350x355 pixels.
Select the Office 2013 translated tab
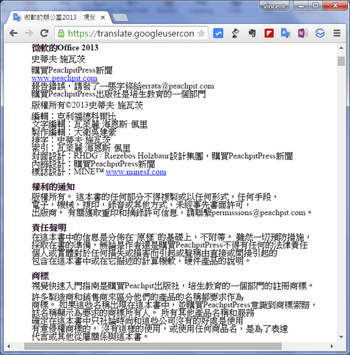coord(59,17)
